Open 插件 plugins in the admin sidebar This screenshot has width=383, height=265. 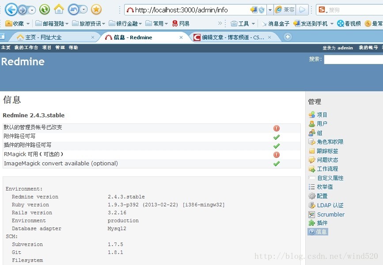[x=322, y=223]
